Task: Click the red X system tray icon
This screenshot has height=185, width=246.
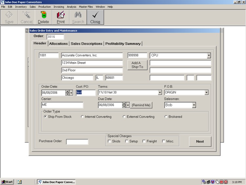Action: pyautogui.click(x=226, y=182)
